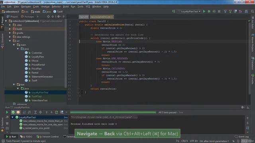Image resolution: width=255 pixels, height=143 pixels.
Task: Open the File menu
Action: click(x=3, y=6)
